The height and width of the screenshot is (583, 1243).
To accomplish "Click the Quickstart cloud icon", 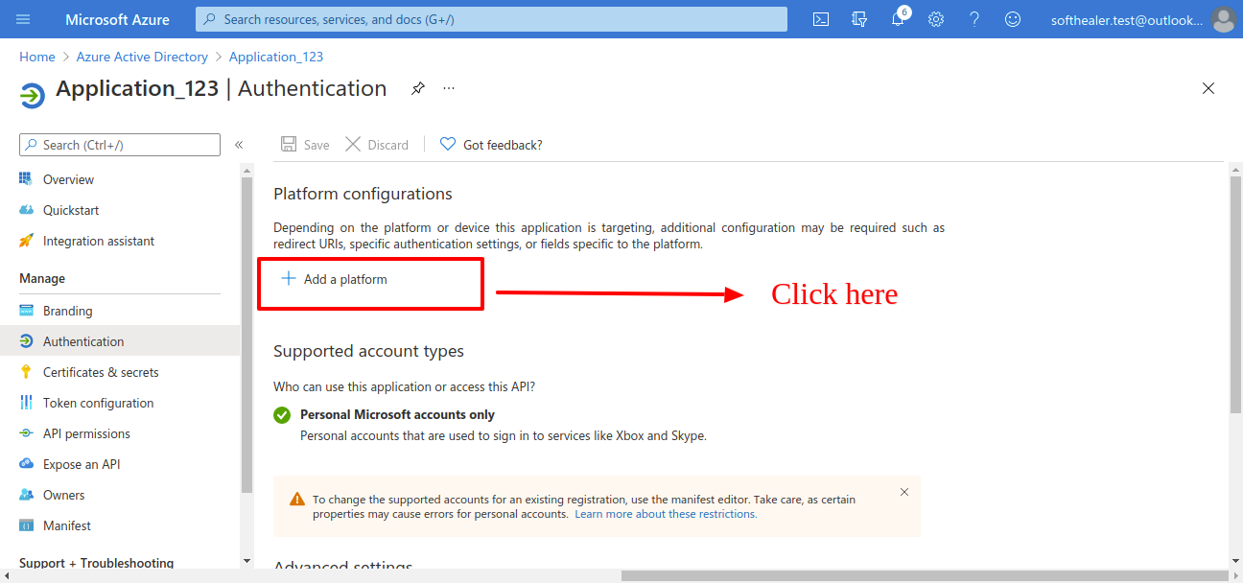I will 26,210.
